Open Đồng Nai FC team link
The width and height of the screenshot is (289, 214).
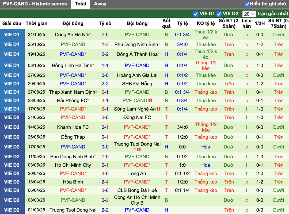(137, 117)
